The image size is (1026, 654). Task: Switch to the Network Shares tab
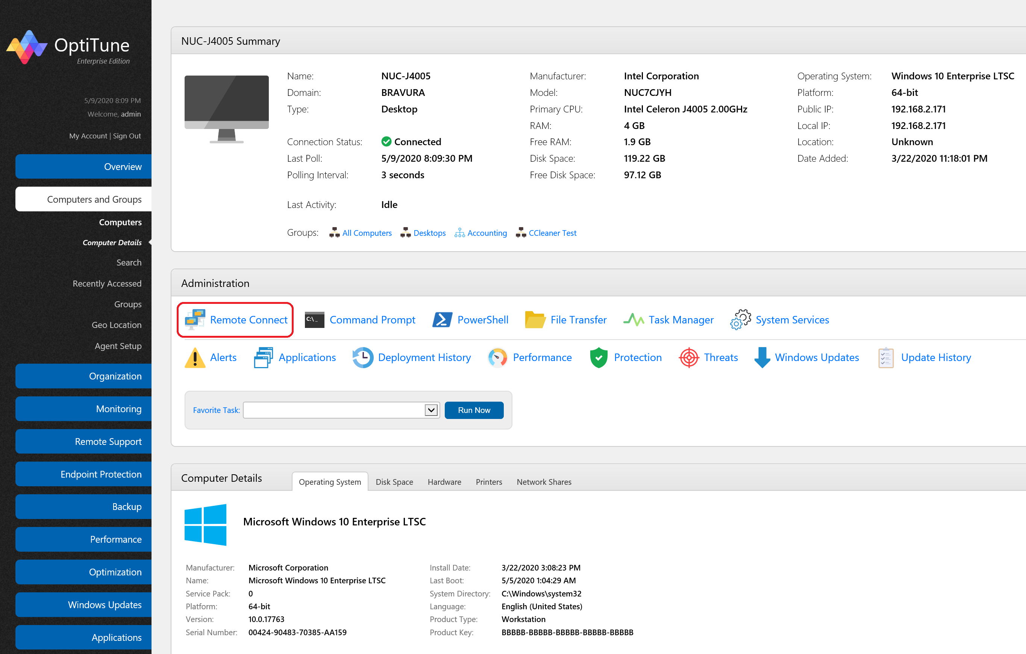pos(544,482)
